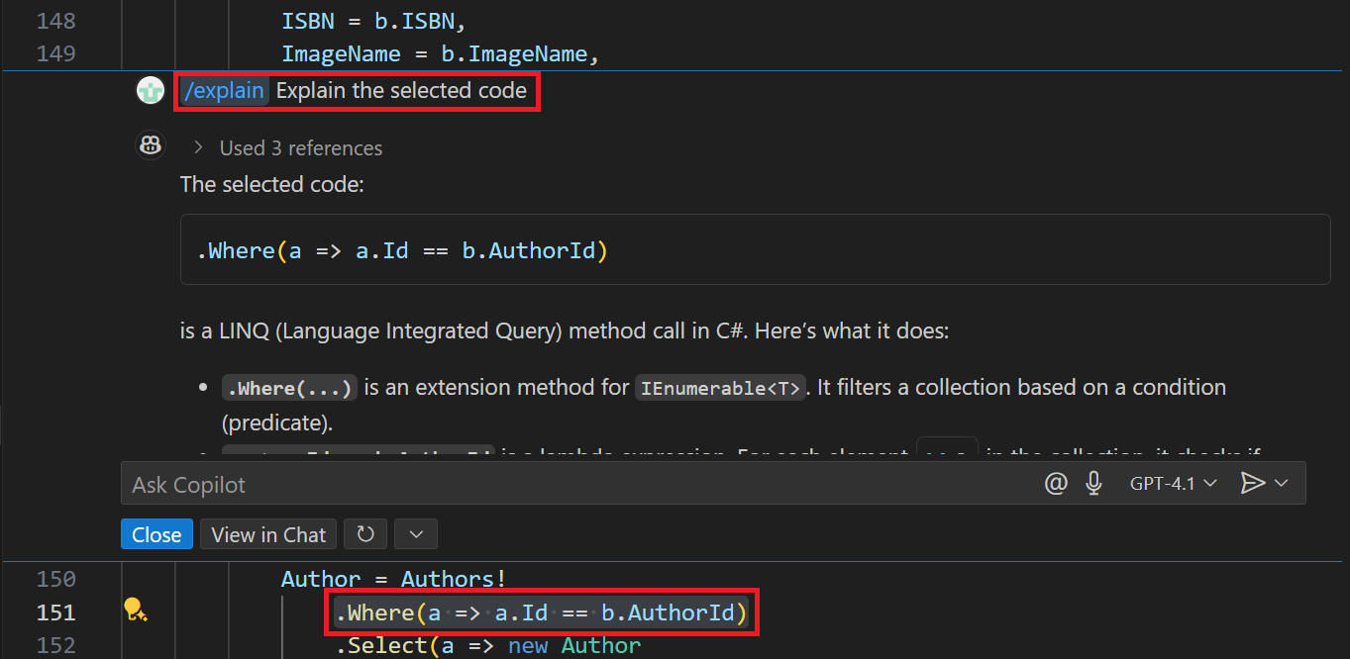Viewport: 1350px width, 659px height.
Task: Send the prompt via the paper plane icon
Action: pyautogui.click(x=1254, y=483)
